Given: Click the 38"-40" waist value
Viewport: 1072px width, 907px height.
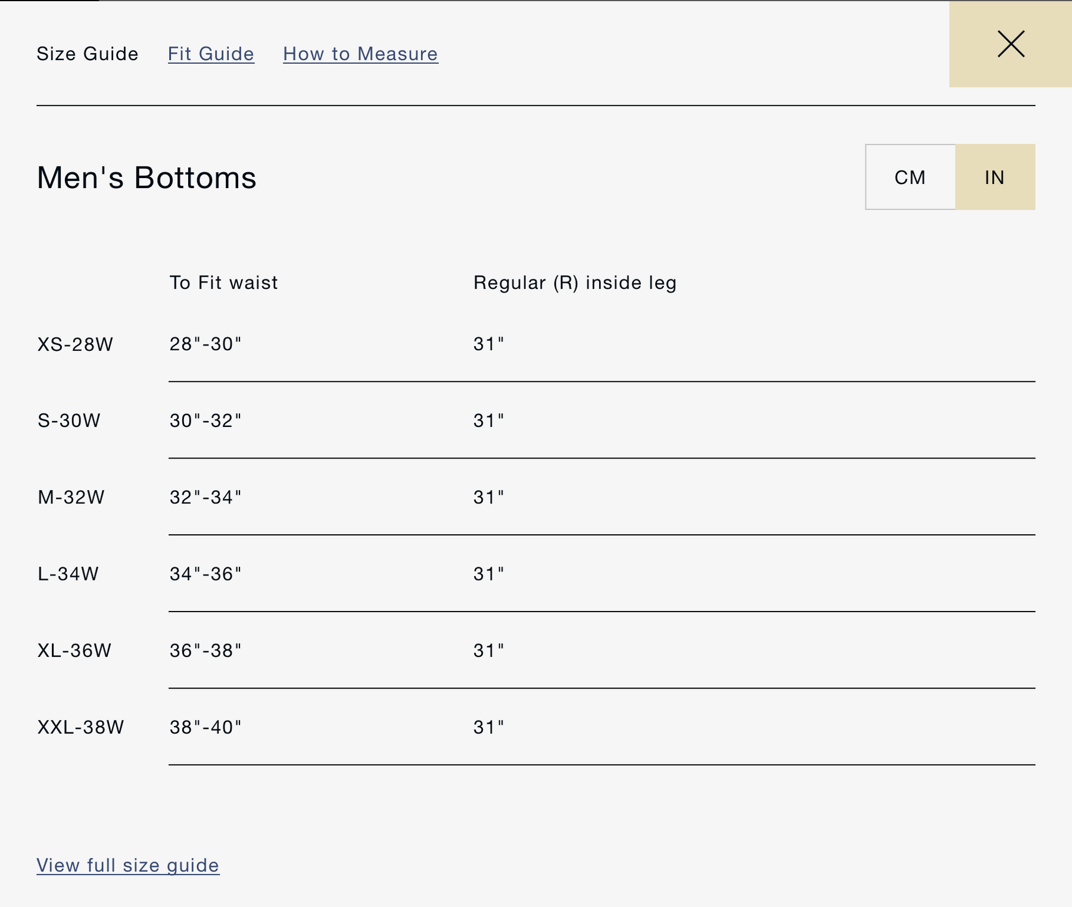Looking at the screenshot, I should [x=205, y=727].
